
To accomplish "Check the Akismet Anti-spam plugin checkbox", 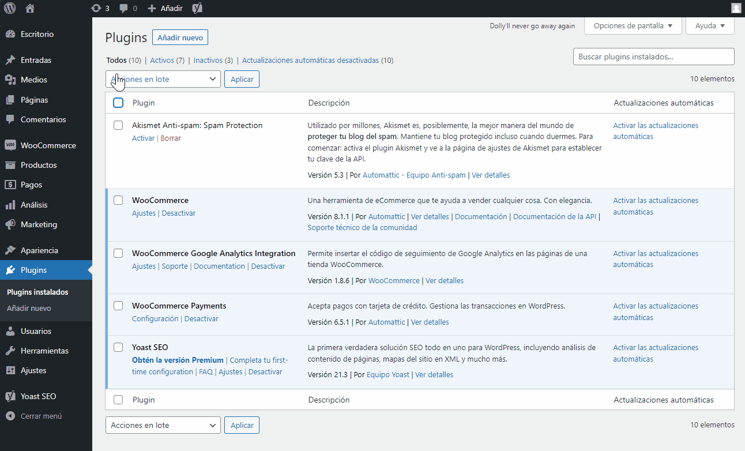I will tap(118, 125).
